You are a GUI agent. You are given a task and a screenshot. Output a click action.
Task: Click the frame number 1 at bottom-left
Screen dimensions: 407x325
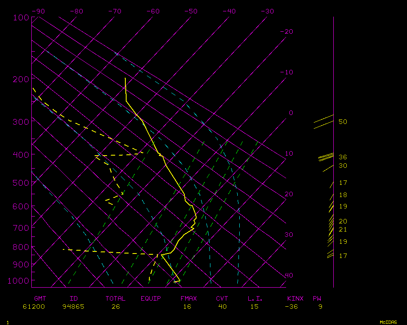8,322
